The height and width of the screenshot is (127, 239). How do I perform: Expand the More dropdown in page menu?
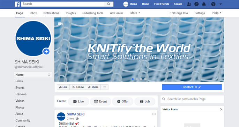pos(135,13)
